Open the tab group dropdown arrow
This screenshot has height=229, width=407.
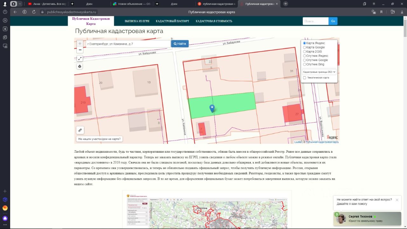(20, 4)
